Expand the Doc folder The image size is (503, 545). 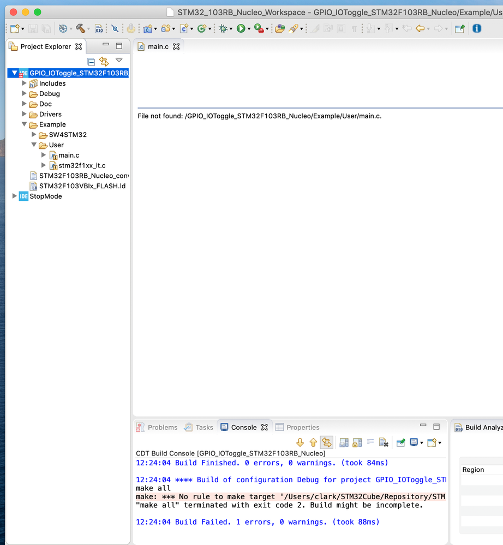[24, 104]
